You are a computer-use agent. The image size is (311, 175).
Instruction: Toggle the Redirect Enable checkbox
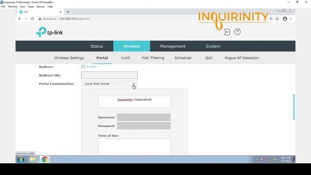[83, 67]
